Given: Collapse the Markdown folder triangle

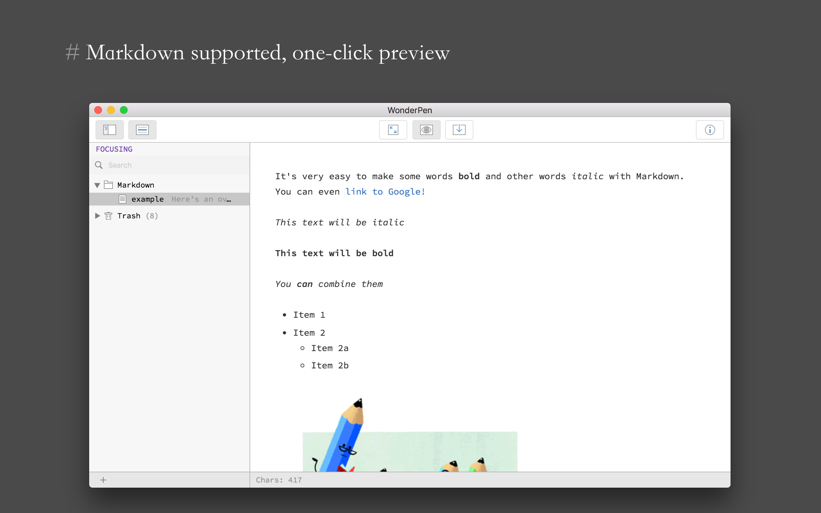Looking at the screenshot, I should (x=97, y=185).
